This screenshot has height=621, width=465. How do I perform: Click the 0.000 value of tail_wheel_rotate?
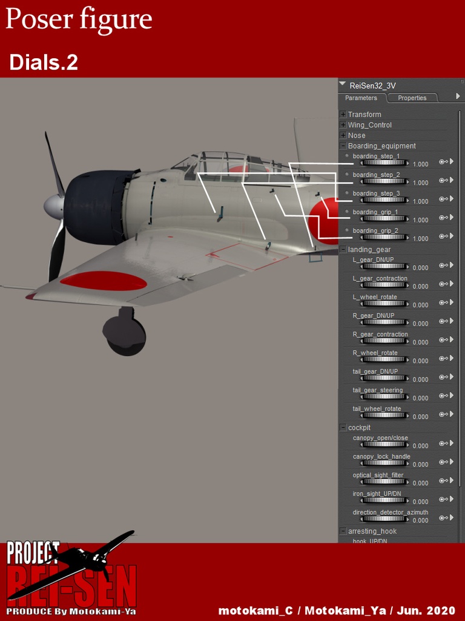420,417
